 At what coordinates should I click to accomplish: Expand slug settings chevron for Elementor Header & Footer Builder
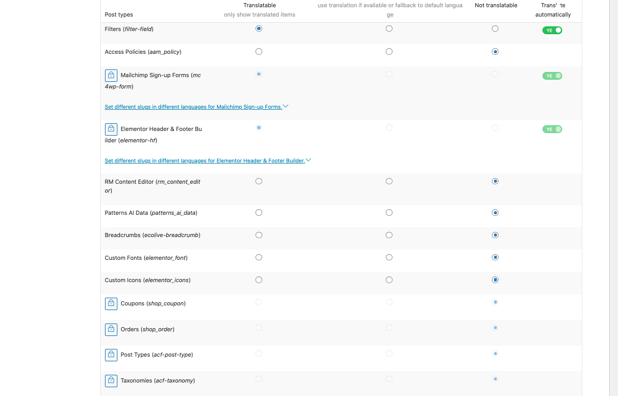point(309,160)
